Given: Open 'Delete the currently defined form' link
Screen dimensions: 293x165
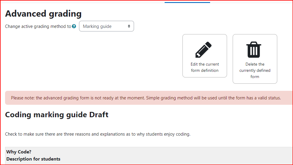Looking at the screenshot, I should pos(255,59).
